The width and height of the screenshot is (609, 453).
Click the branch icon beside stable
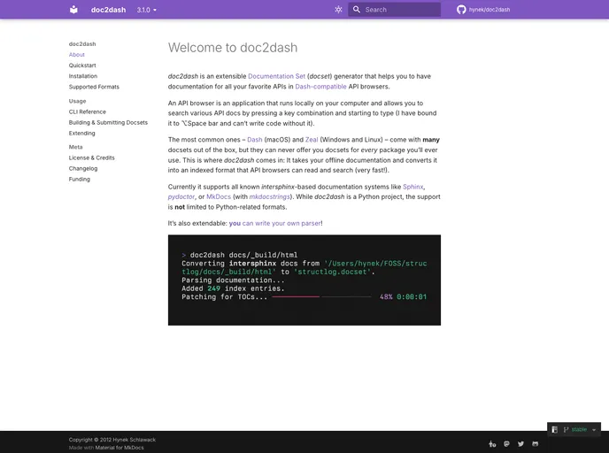(566, 430)
